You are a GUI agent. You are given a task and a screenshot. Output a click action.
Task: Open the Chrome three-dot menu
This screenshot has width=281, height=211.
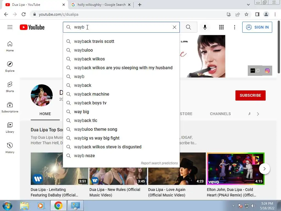pos(275,14)
